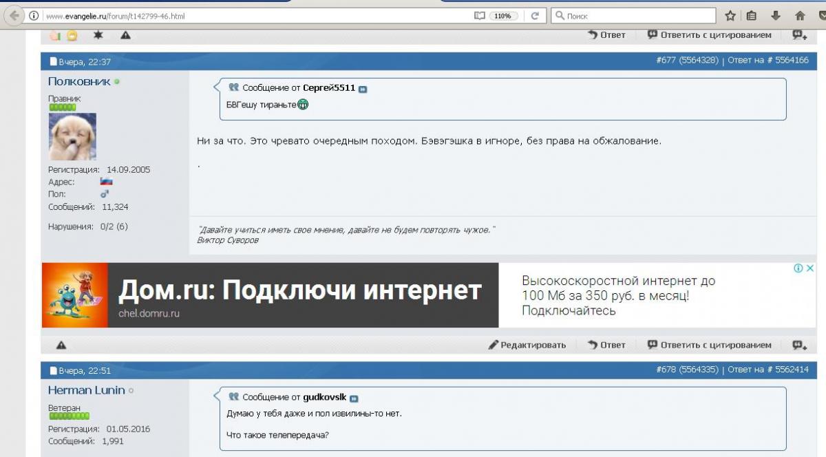This screenshot has height=457, width=826.
Task: Go to the browser home page icon
Action: (x=800, y=16)
